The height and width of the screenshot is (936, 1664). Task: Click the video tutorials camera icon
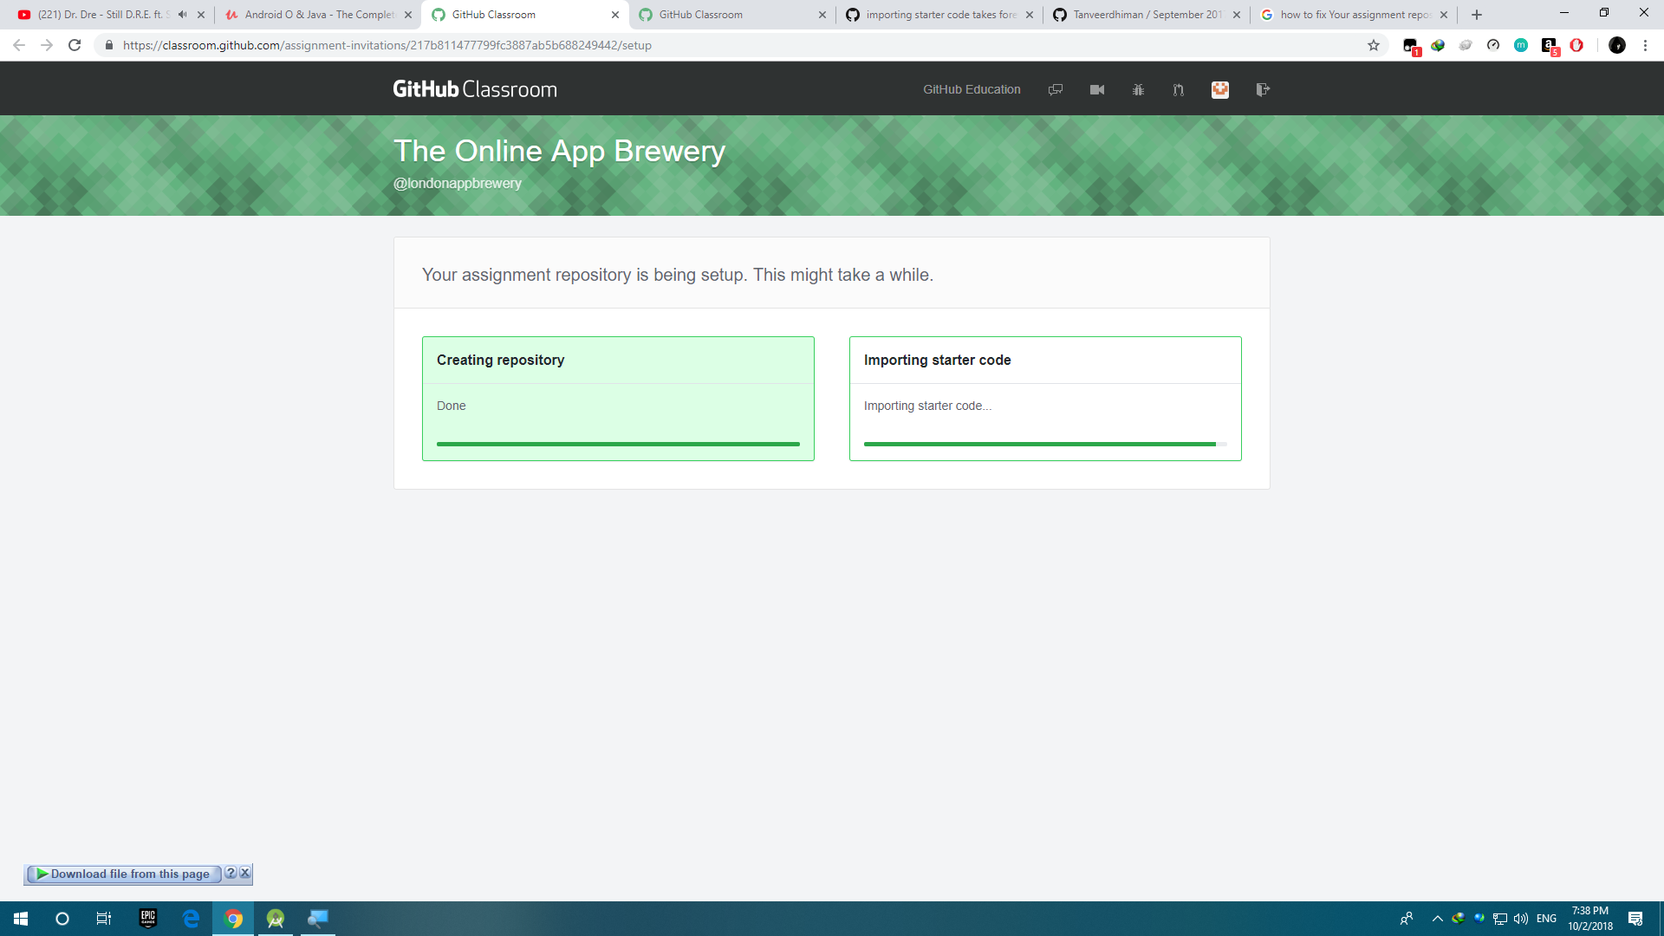pos(1097,89)
